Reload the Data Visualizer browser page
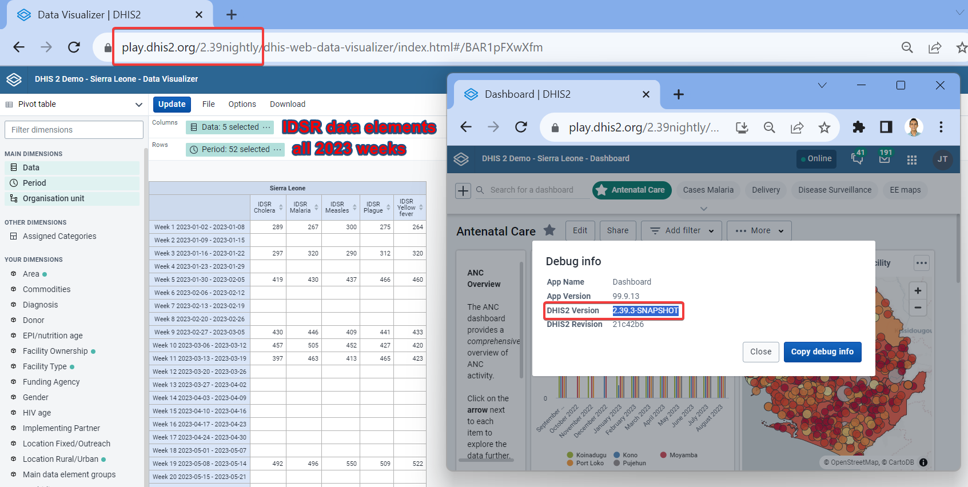Image resolution: width=968 pixels, height=487 pixels. click(x=74, y=47)
